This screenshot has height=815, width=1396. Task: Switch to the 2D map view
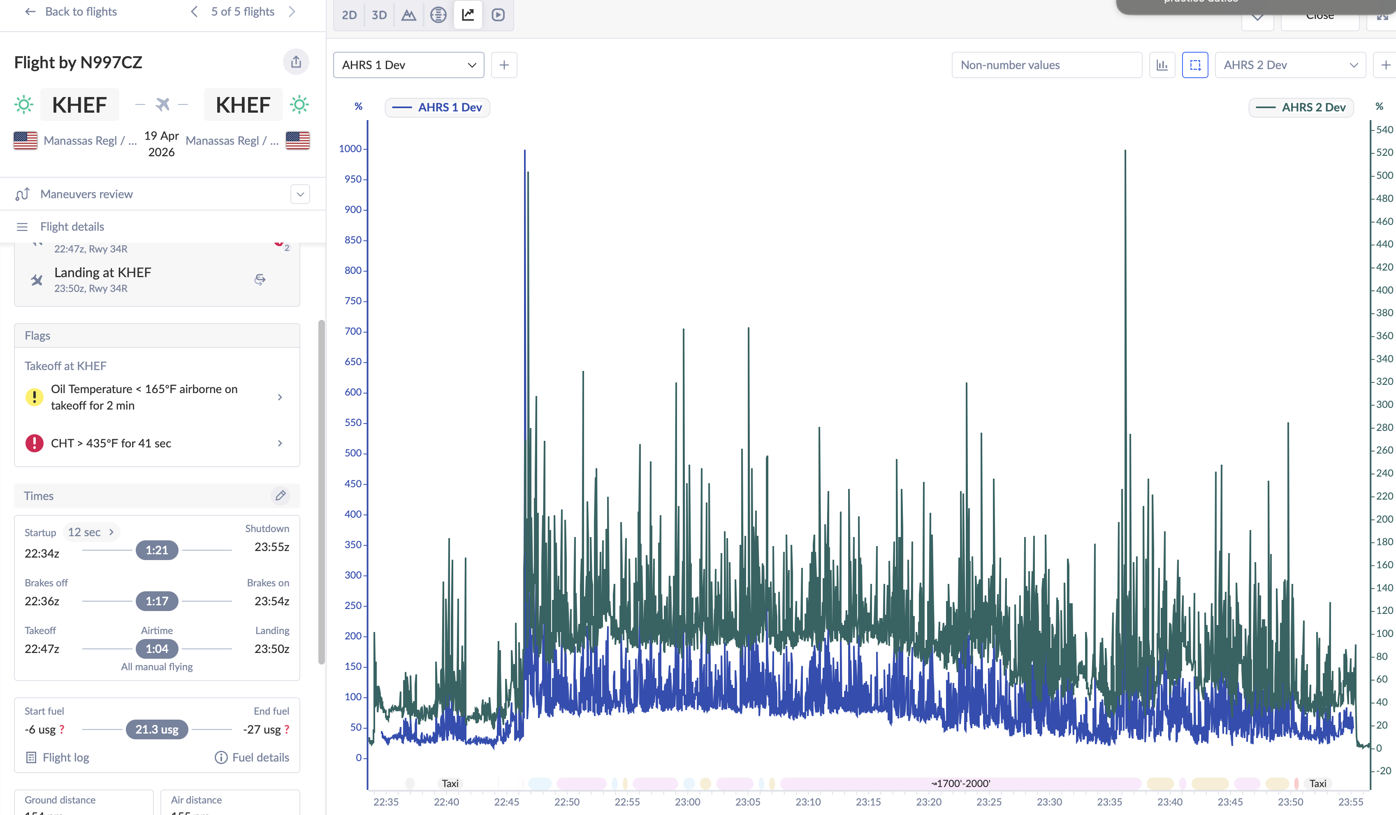[349, 15]
